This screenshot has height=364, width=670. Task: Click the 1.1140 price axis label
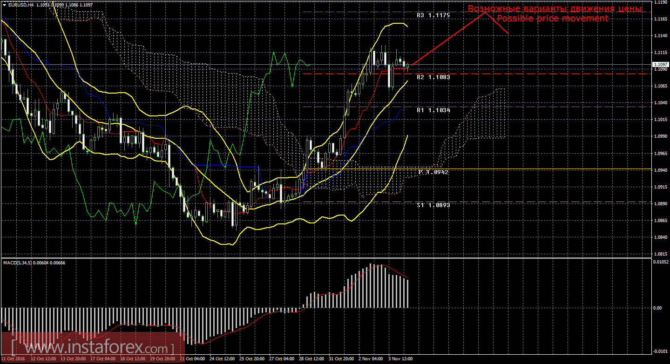tap(661, 36)
